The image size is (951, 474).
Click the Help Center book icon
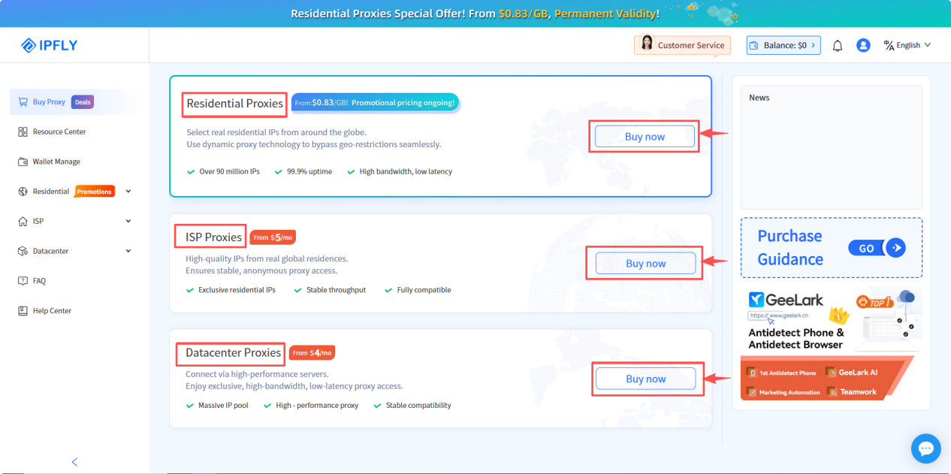[x=23, y=311]
